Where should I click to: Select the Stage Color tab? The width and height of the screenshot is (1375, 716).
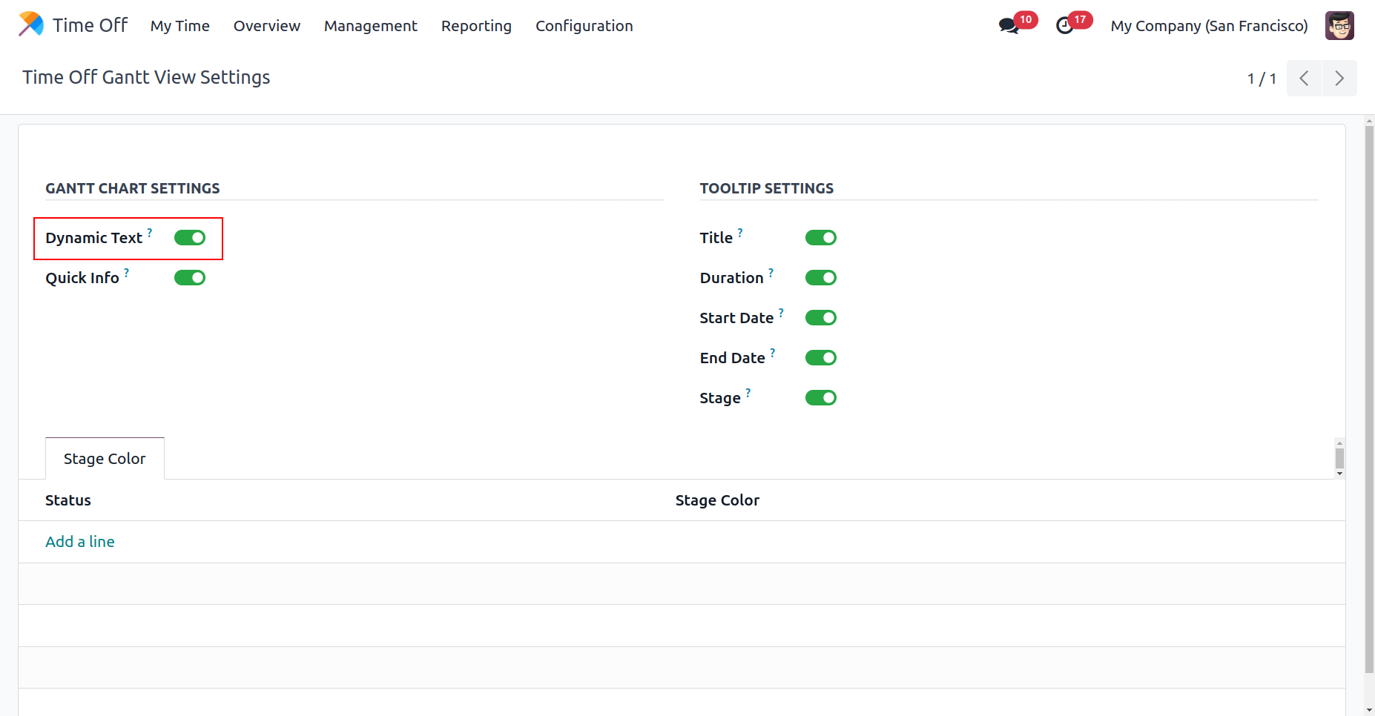click(105, 459)
